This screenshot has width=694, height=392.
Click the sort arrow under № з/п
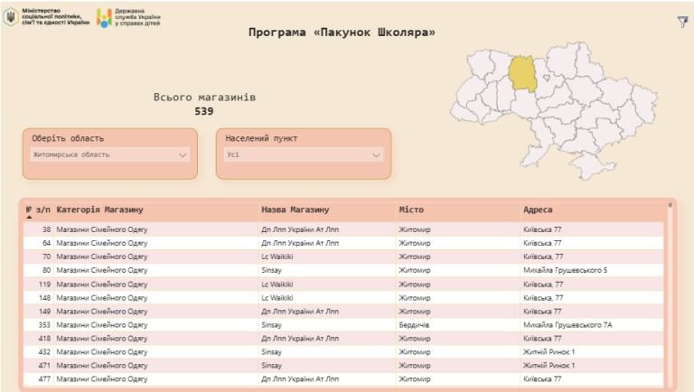click(29, 218)
